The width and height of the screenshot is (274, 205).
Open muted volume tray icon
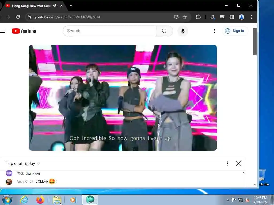pyautogui.click(x=247, y=200)
